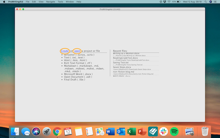Click the leftmost menu bar status icon
This screenshot has height=138, width=220.
(x=161, y=2)
